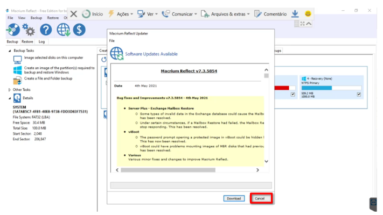Click the question mark help icon
This screenshot has width=383, height=215.
click(46, 30)
